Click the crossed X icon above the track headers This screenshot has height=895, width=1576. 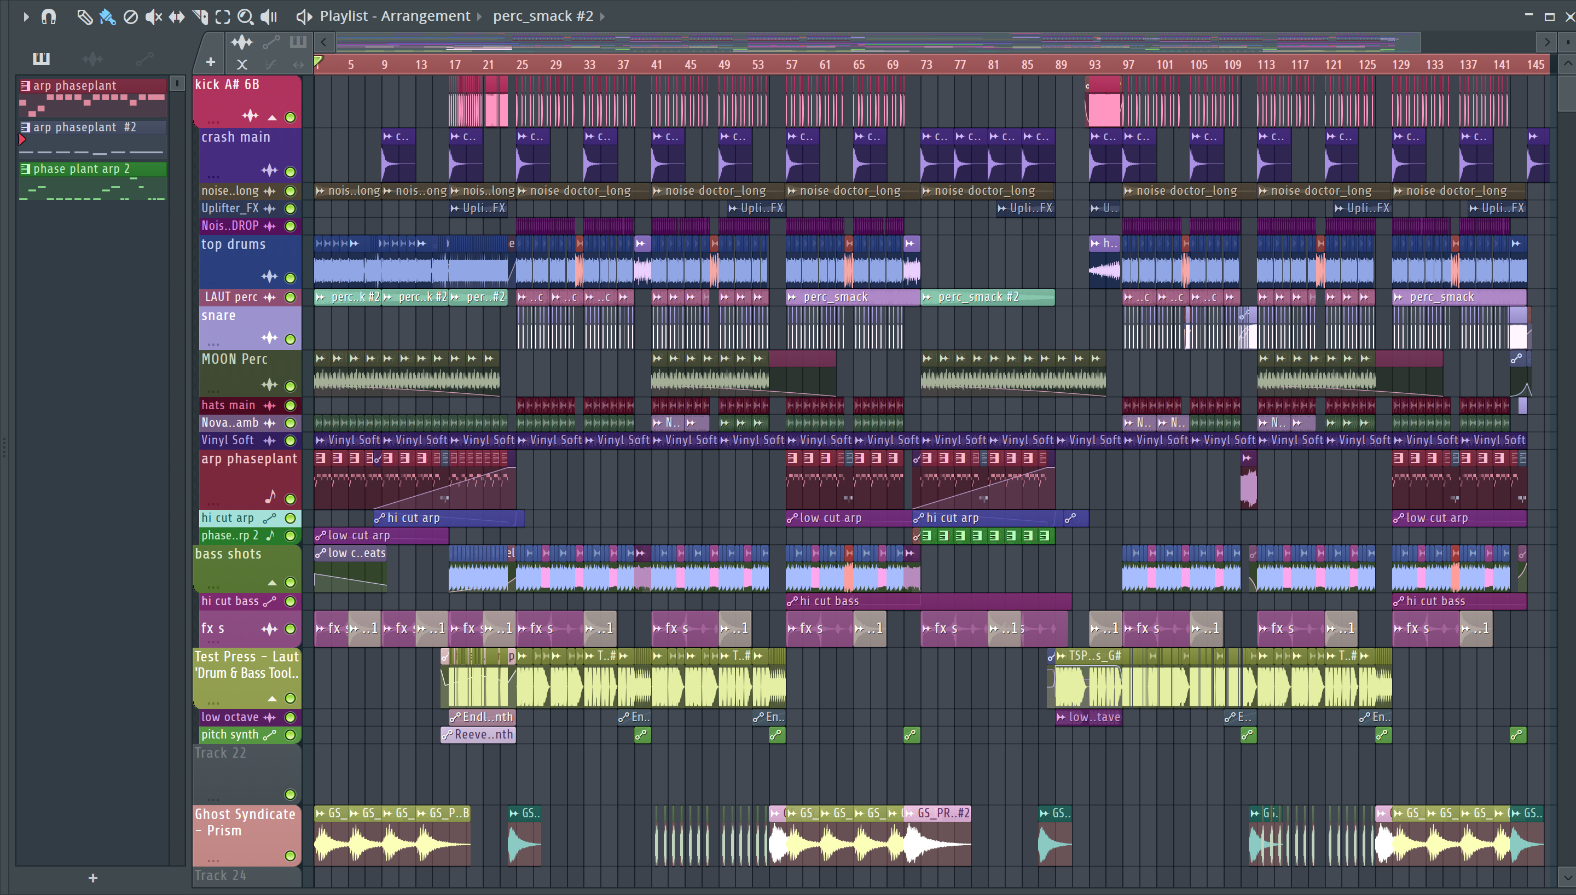click(x=241, y=64)
